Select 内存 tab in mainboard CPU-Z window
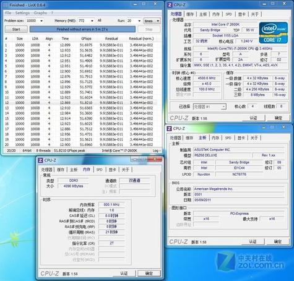294x281 pixels. 215,137
